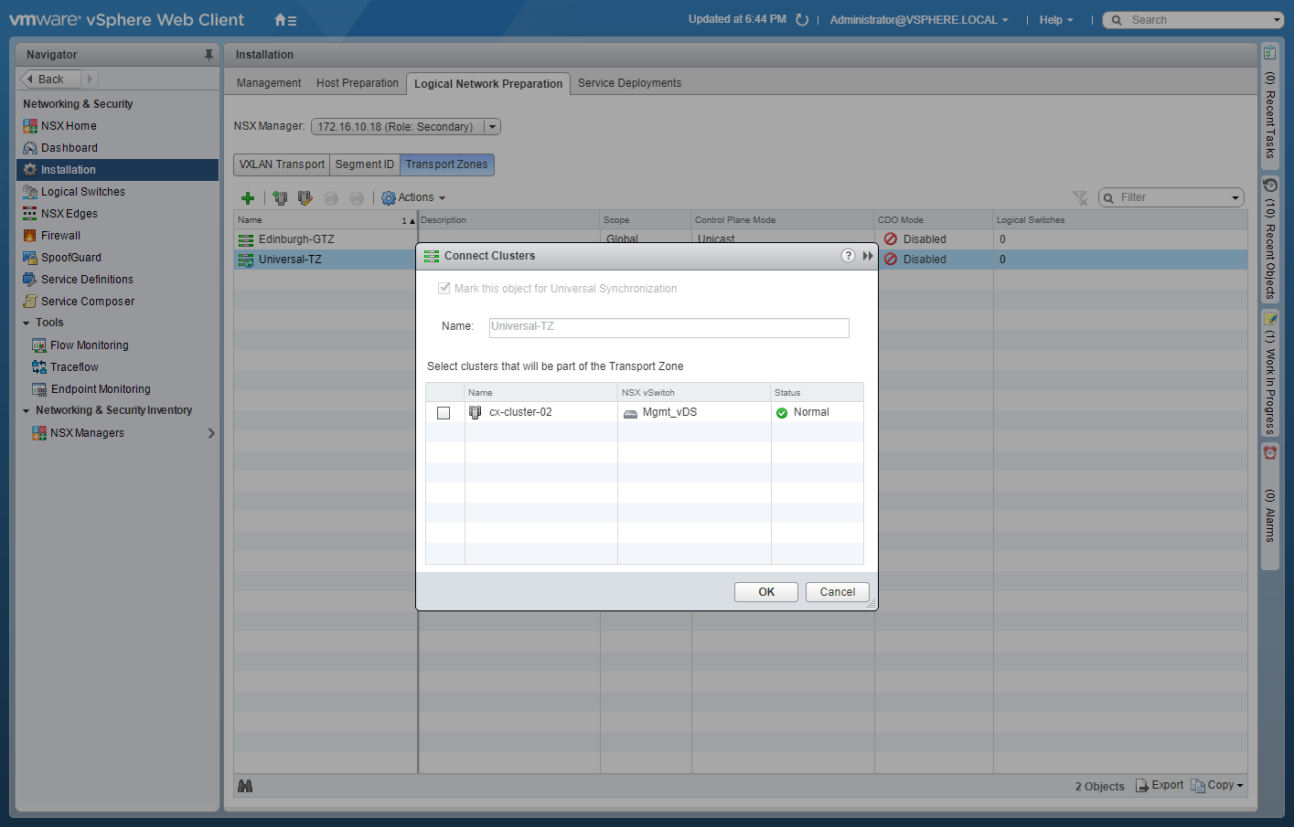Click the double-arrow icon in dialog title bar
Screen dimensions: 1294x827
tap(868, 256)
